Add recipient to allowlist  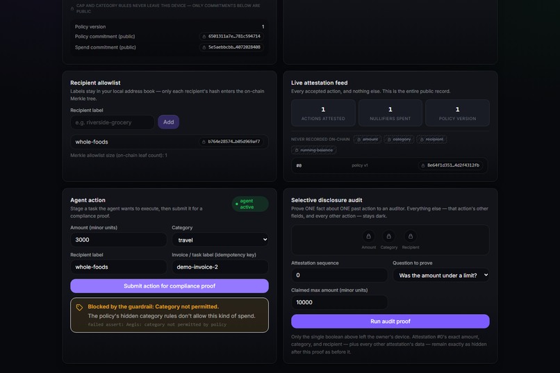(169, 122)
